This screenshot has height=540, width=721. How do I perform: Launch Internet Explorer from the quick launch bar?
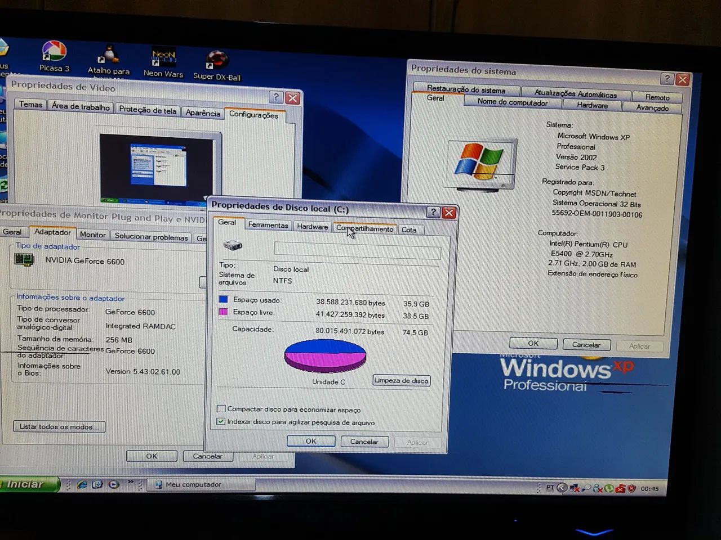pyautogui.click(x=82, y=484)
